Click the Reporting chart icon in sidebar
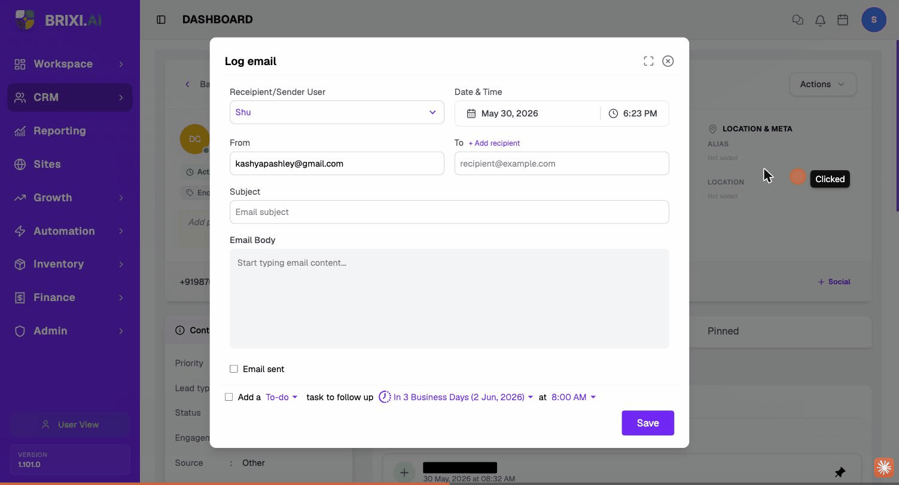The width and height of the screenshot is (899, 485). click(20, 131)
